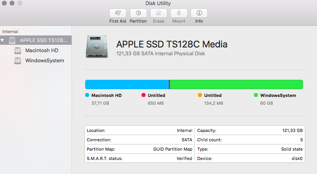Click the Erase toolbar icon

click(x=158, y=13)
